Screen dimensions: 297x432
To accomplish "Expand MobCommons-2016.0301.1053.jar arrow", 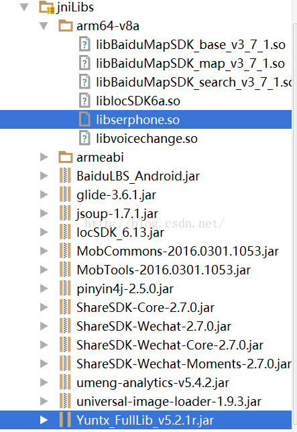I will pos(44,251).
